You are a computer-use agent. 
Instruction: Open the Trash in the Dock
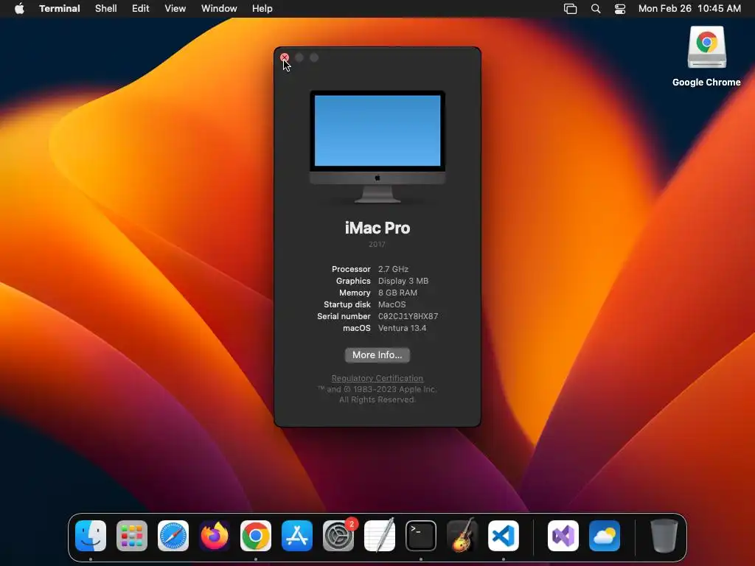(664, 536)
